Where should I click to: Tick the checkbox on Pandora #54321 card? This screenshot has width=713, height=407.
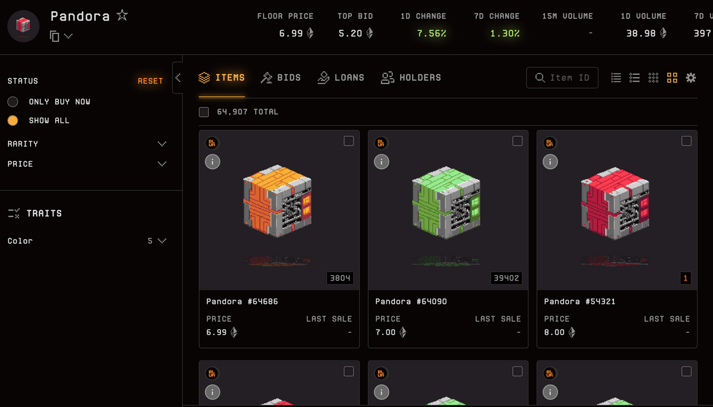coord(686,141)
